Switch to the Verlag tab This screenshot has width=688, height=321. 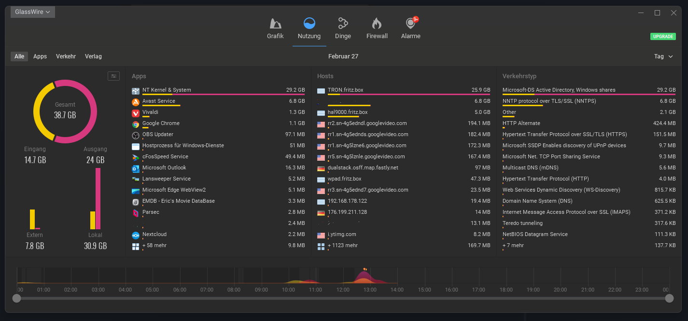point(93,56)
